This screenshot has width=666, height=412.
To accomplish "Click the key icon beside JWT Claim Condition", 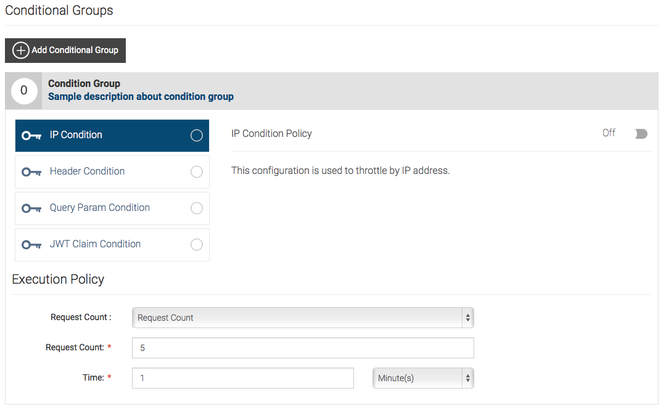I will [x=31, y=244].
